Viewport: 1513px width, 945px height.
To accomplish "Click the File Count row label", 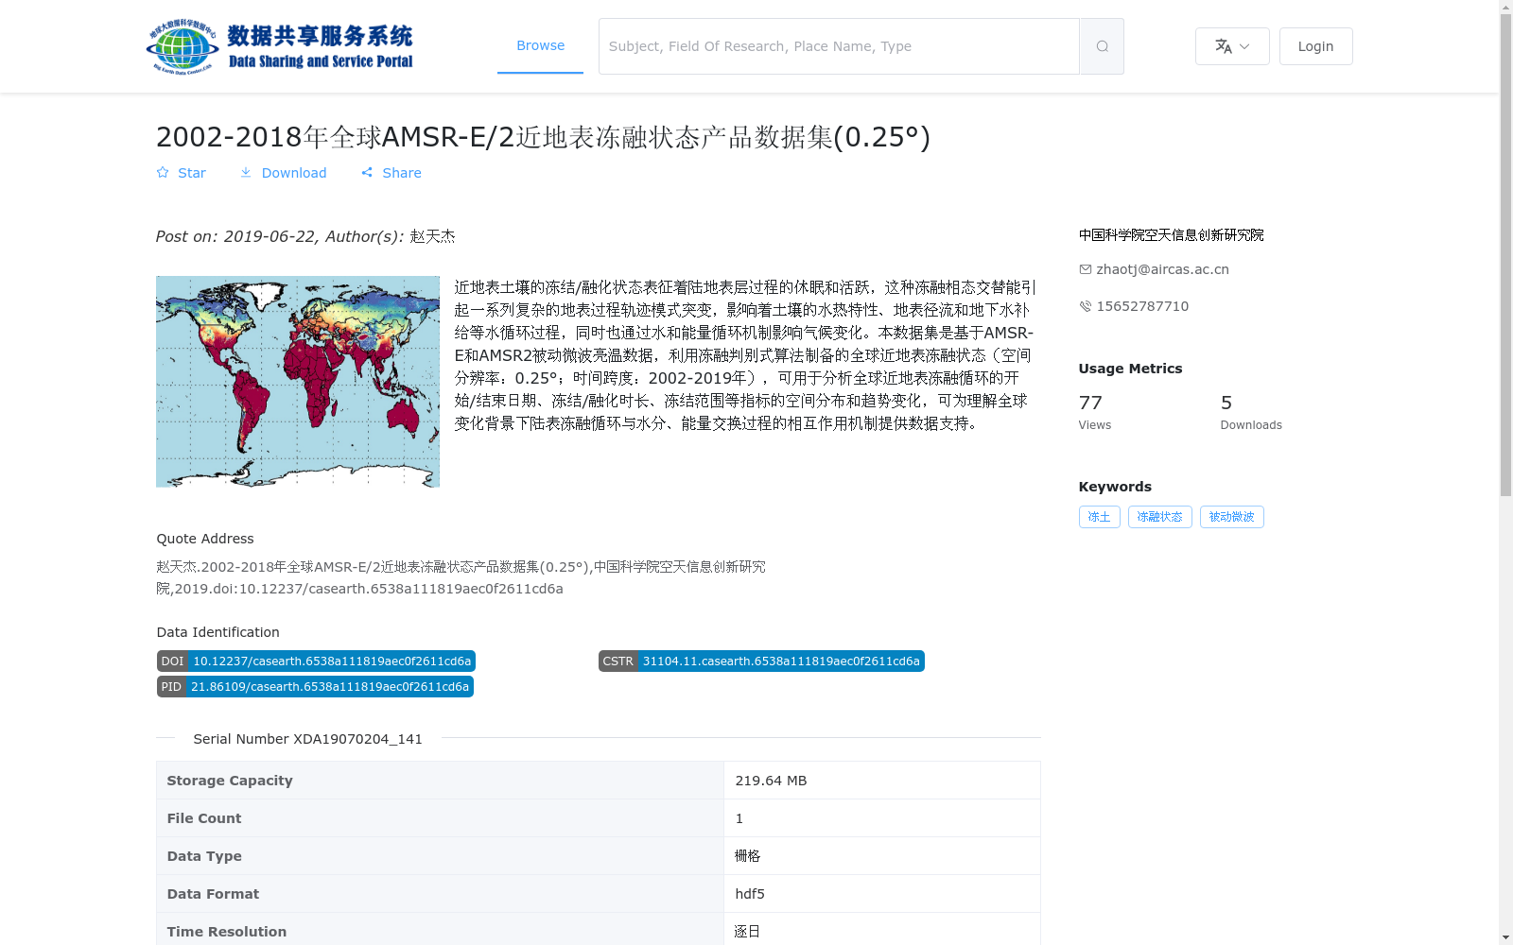I will pos(204,818).
